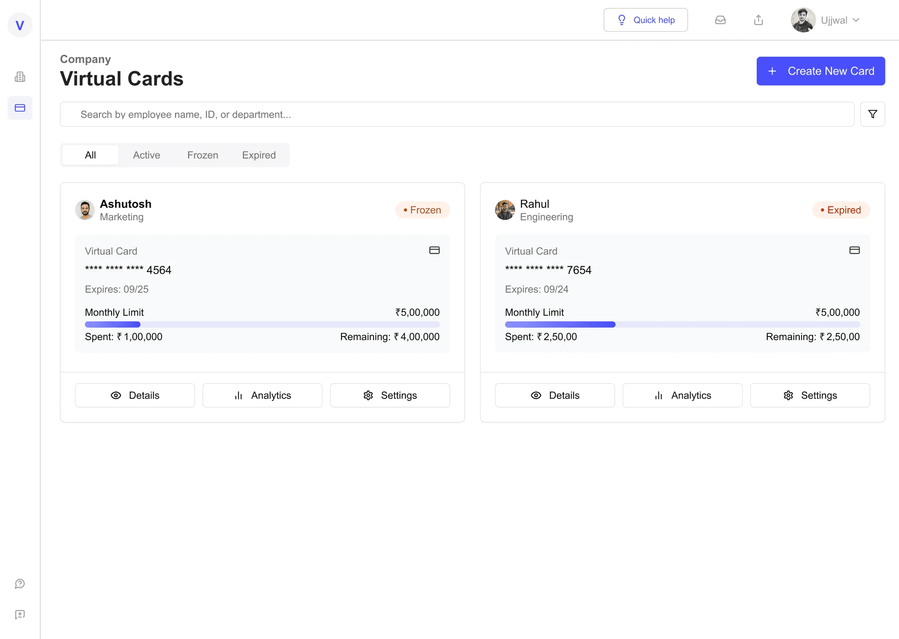Click 'Remaining: ₹4,00,000' text

click(x=390, y=337)
